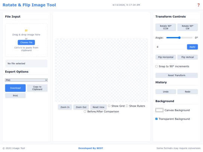This screenshot has width=203, height=152.
Task: Enable the Show Rulers checkbox
Action: point(127,106)
